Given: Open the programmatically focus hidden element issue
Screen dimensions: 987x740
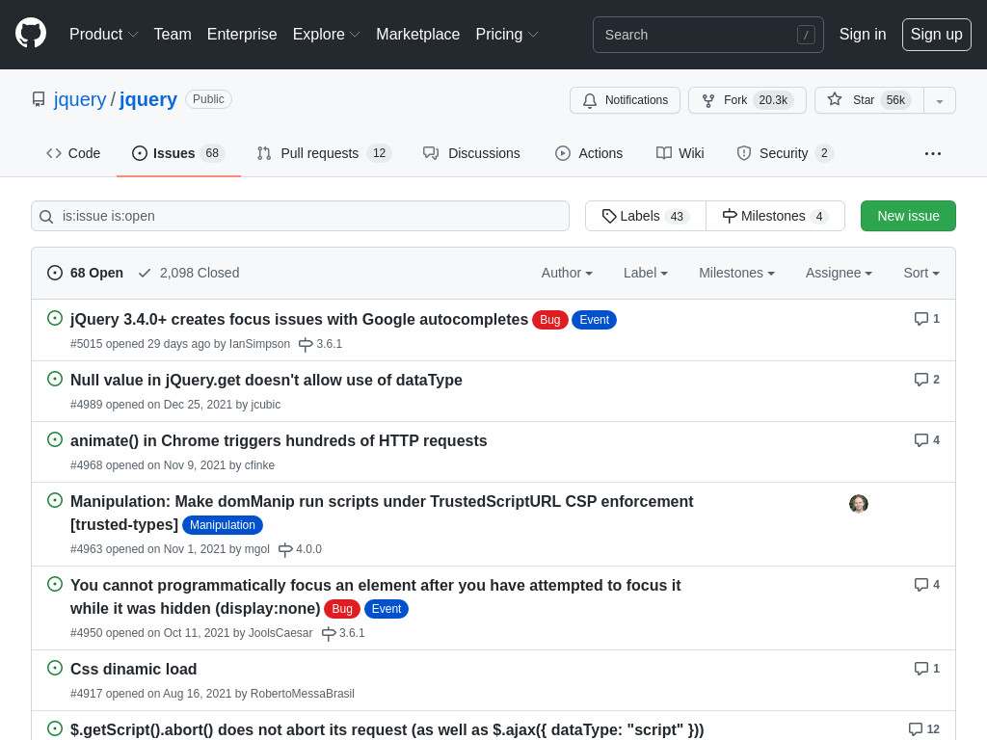Looking at the screenshot, I should pos(376,596).
